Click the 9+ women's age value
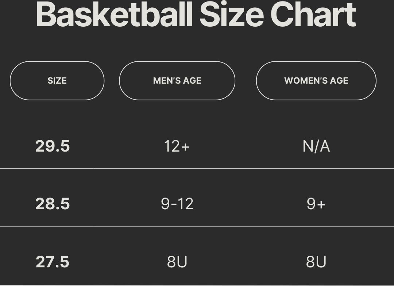This screenshot has width=394, height=286. [x=316, y=204]
